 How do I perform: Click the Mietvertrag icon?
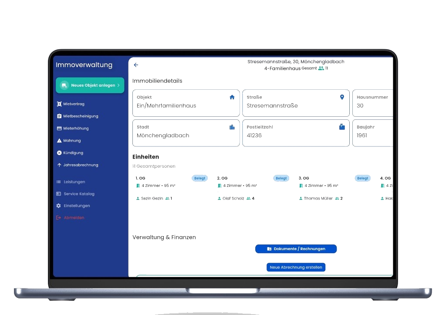[x=59, y=104]
